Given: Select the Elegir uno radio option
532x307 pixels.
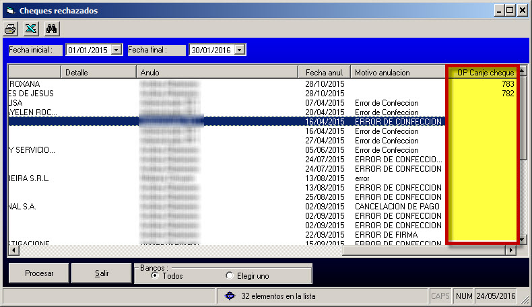Looking at the screenshot, I should [230, 275].
